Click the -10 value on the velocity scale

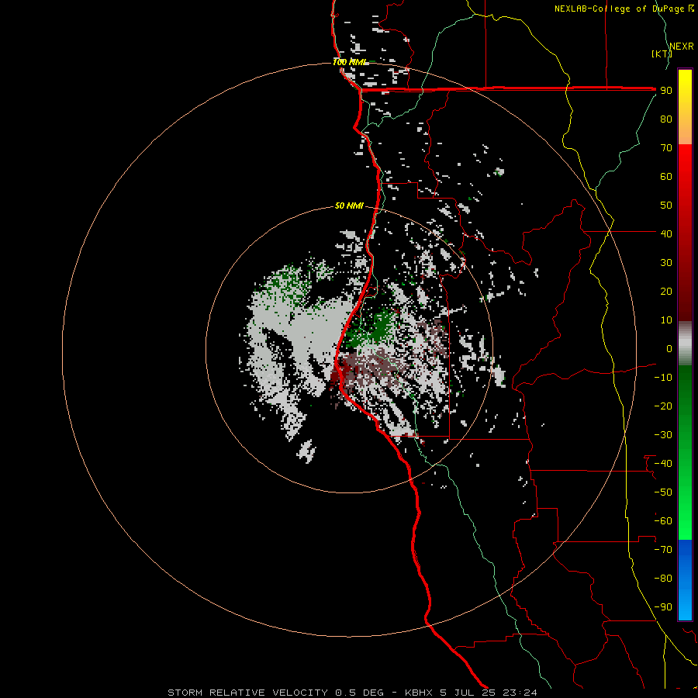(663, 378)
